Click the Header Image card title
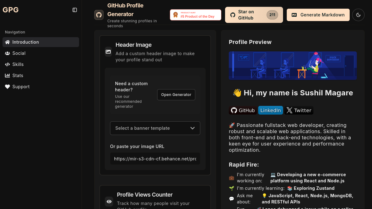The width and height of the screenshot is (372, 209). point(134,45)
